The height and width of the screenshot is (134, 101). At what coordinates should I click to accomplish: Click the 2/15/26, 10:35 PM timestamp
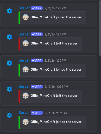coord(56,87)
